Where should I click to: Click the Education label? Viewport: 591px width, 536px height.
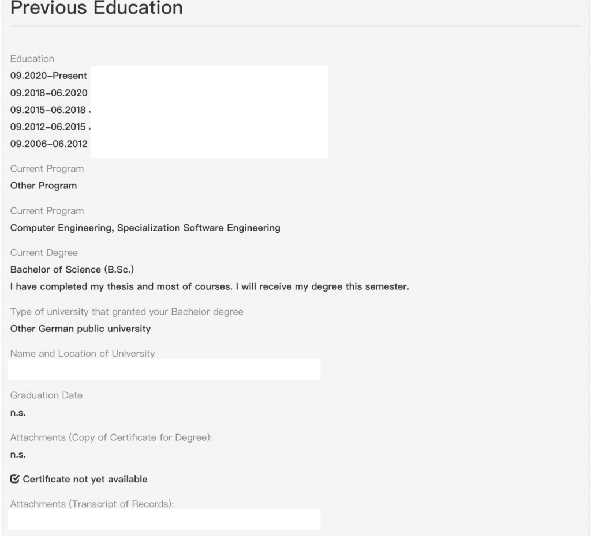point(32,59)
